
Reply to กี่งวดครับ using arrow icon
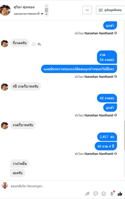point(39,44)
